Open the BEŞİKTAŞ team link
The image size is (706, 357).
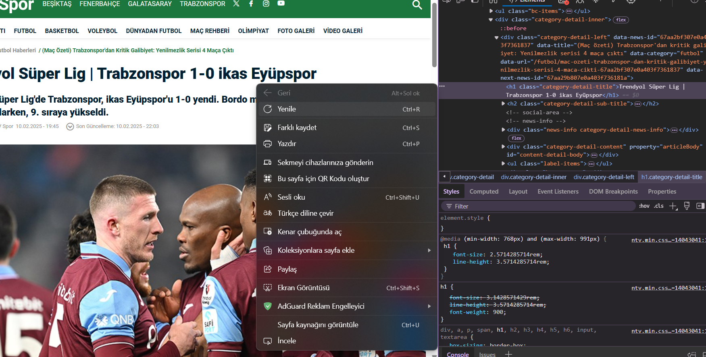pos(57,4)
